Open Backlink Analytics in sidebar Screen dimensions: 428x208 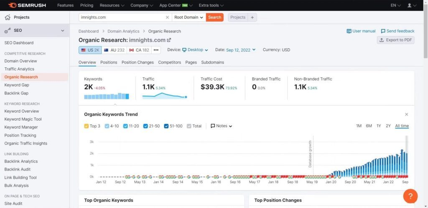point(21,161)
